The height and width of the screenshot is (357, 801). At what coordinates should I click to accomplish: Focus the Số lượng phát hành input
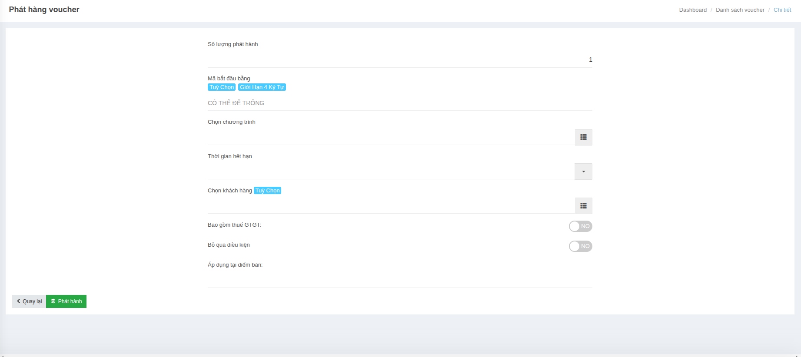[399, 59]
